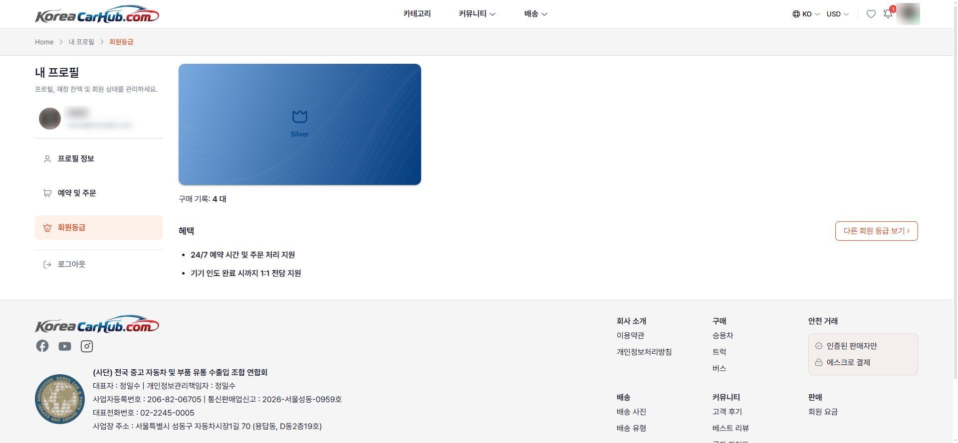Click the 구매 기록: 4 대 text
Viewport: 958px width, 443px height.
coord(202,199)
